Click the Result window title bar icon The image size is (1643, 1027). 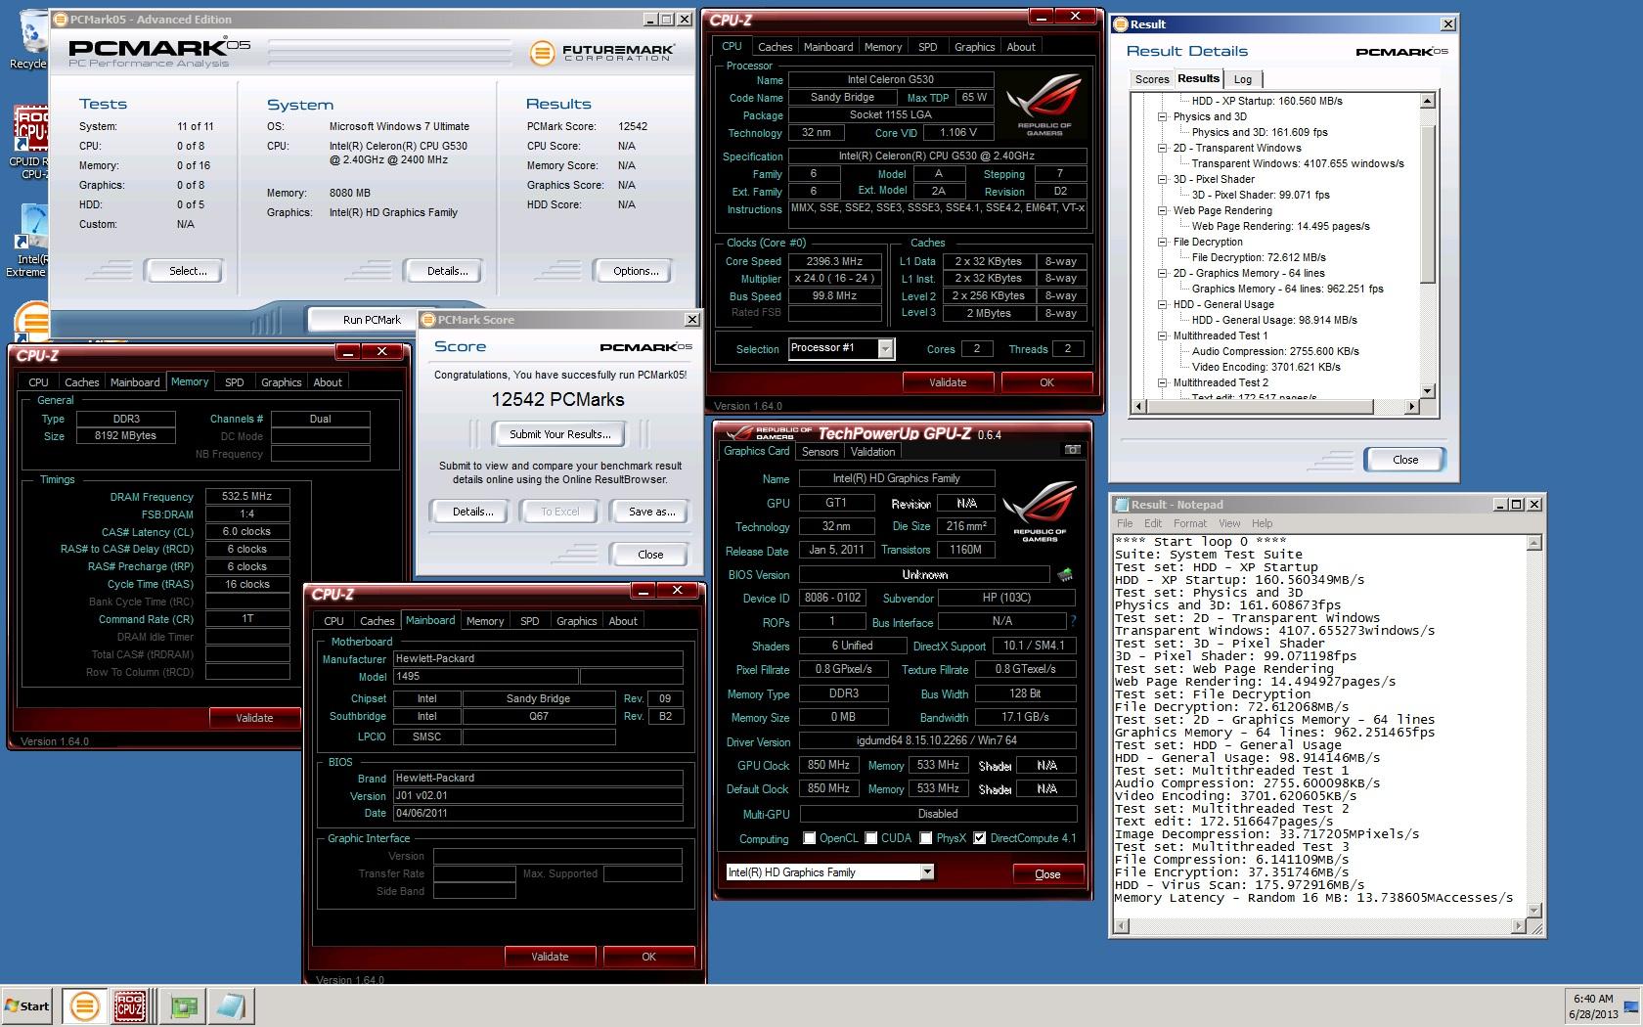pos(1122,24)
